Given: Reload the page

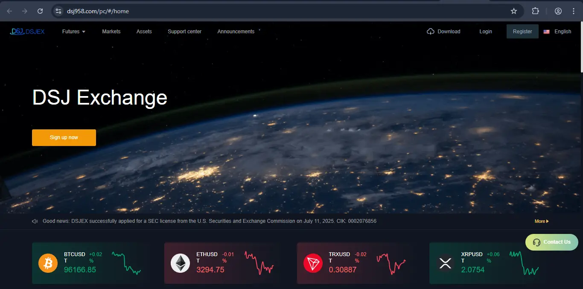Looking at the screenshot, I should click(x=40, y=11).
